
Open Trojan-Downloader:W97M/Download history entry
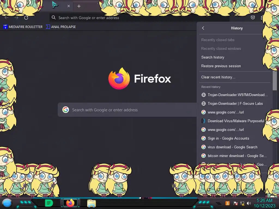click(x=235, y=95)
